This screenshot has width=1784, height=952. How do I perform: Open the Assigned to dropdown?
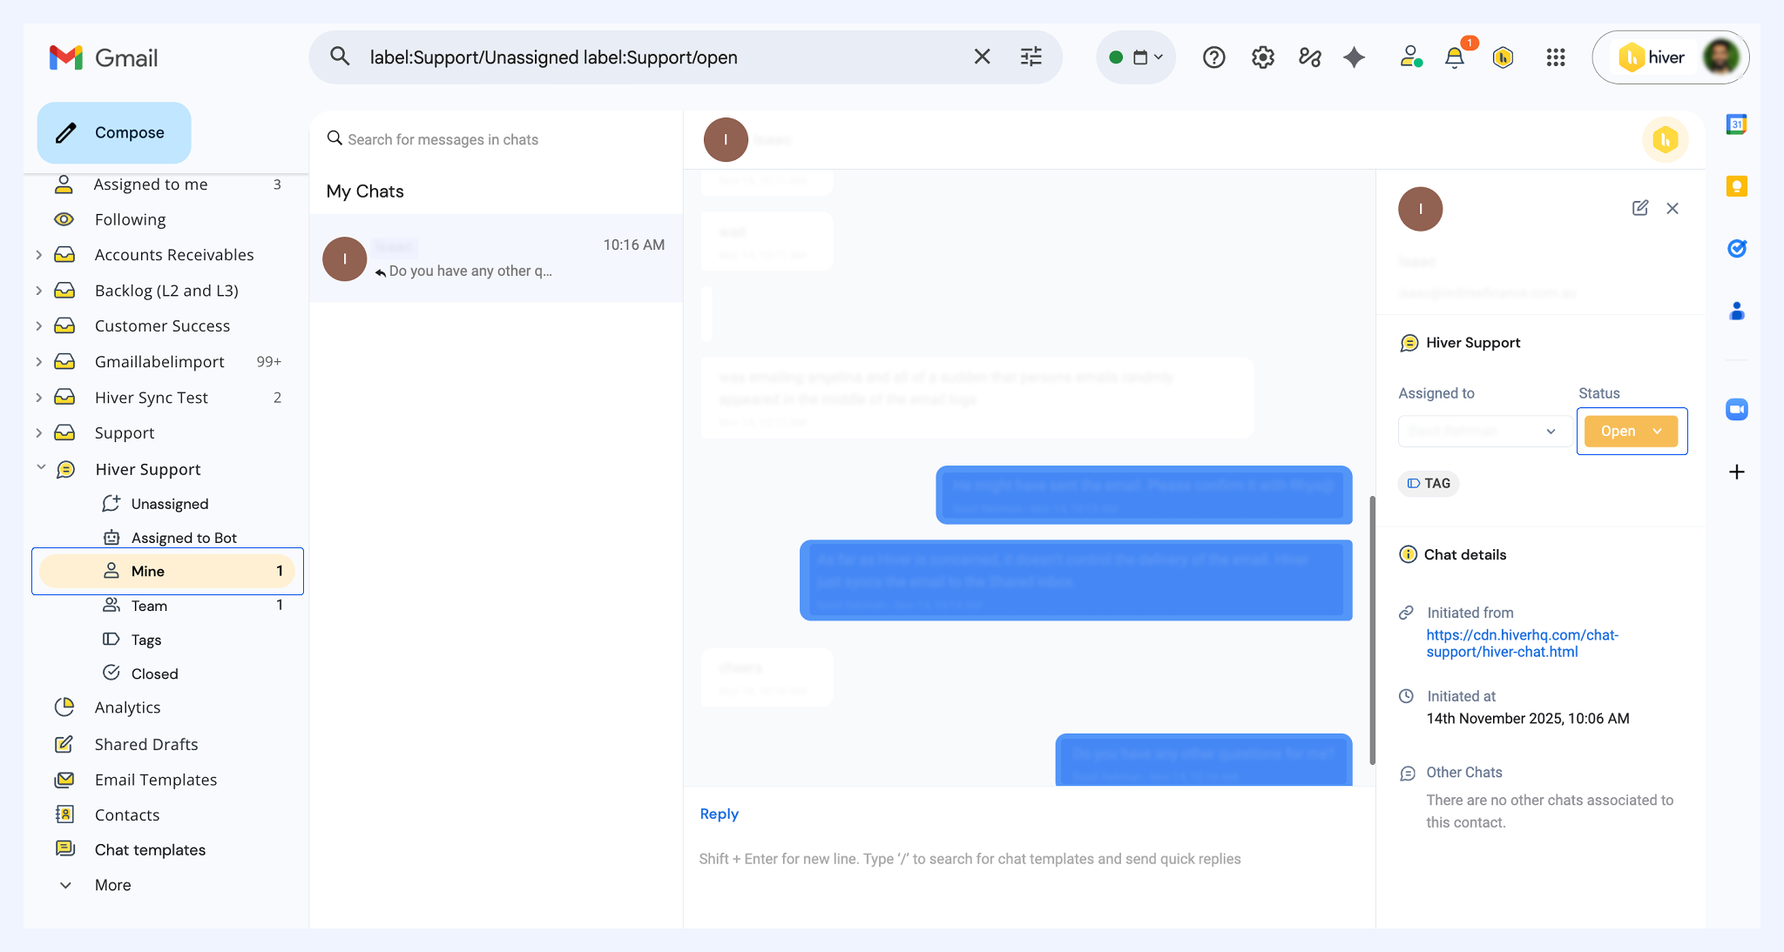pyautogui.click(x=1484, y=432)
